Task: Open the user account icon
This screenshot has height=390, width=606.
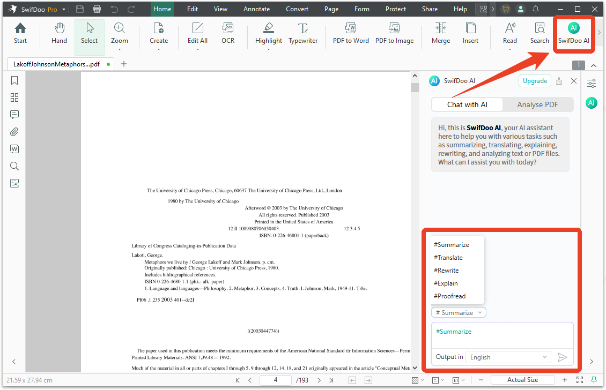Action: [x=521, y=9]
